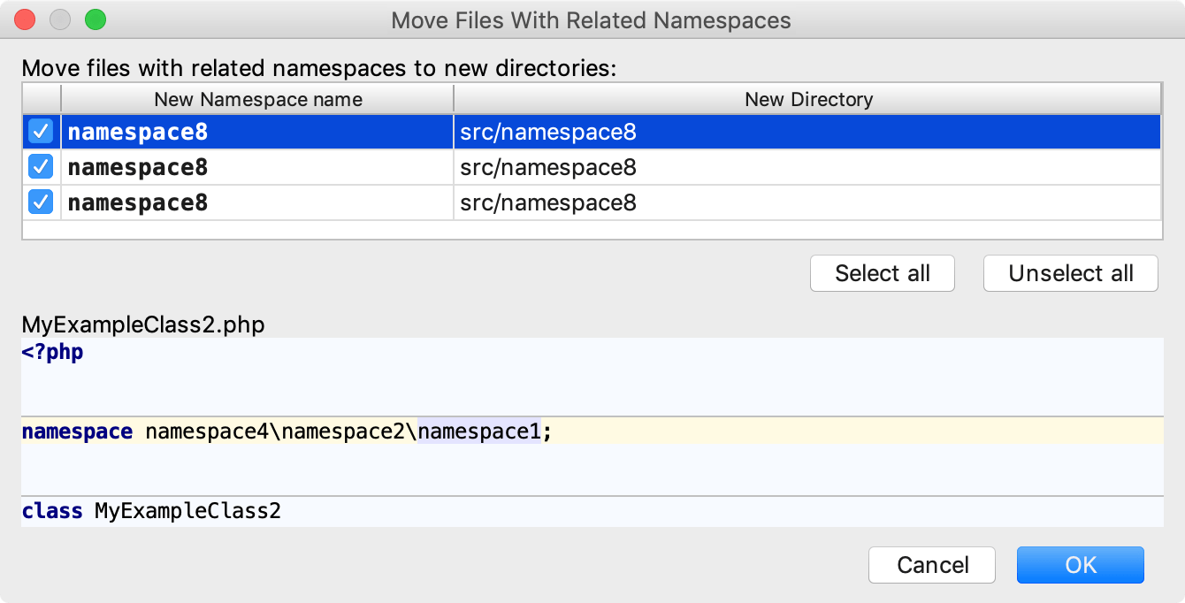Click the green zoom traffic light button

96,18
